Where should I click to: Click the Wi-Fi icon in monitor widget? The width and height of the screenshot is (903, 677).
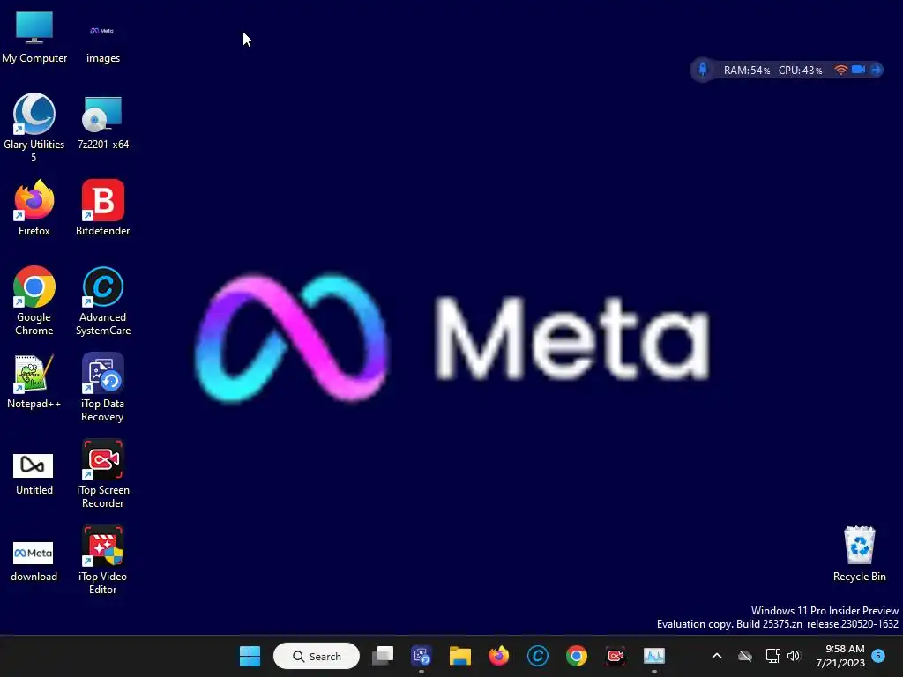[x=840, y=70]
